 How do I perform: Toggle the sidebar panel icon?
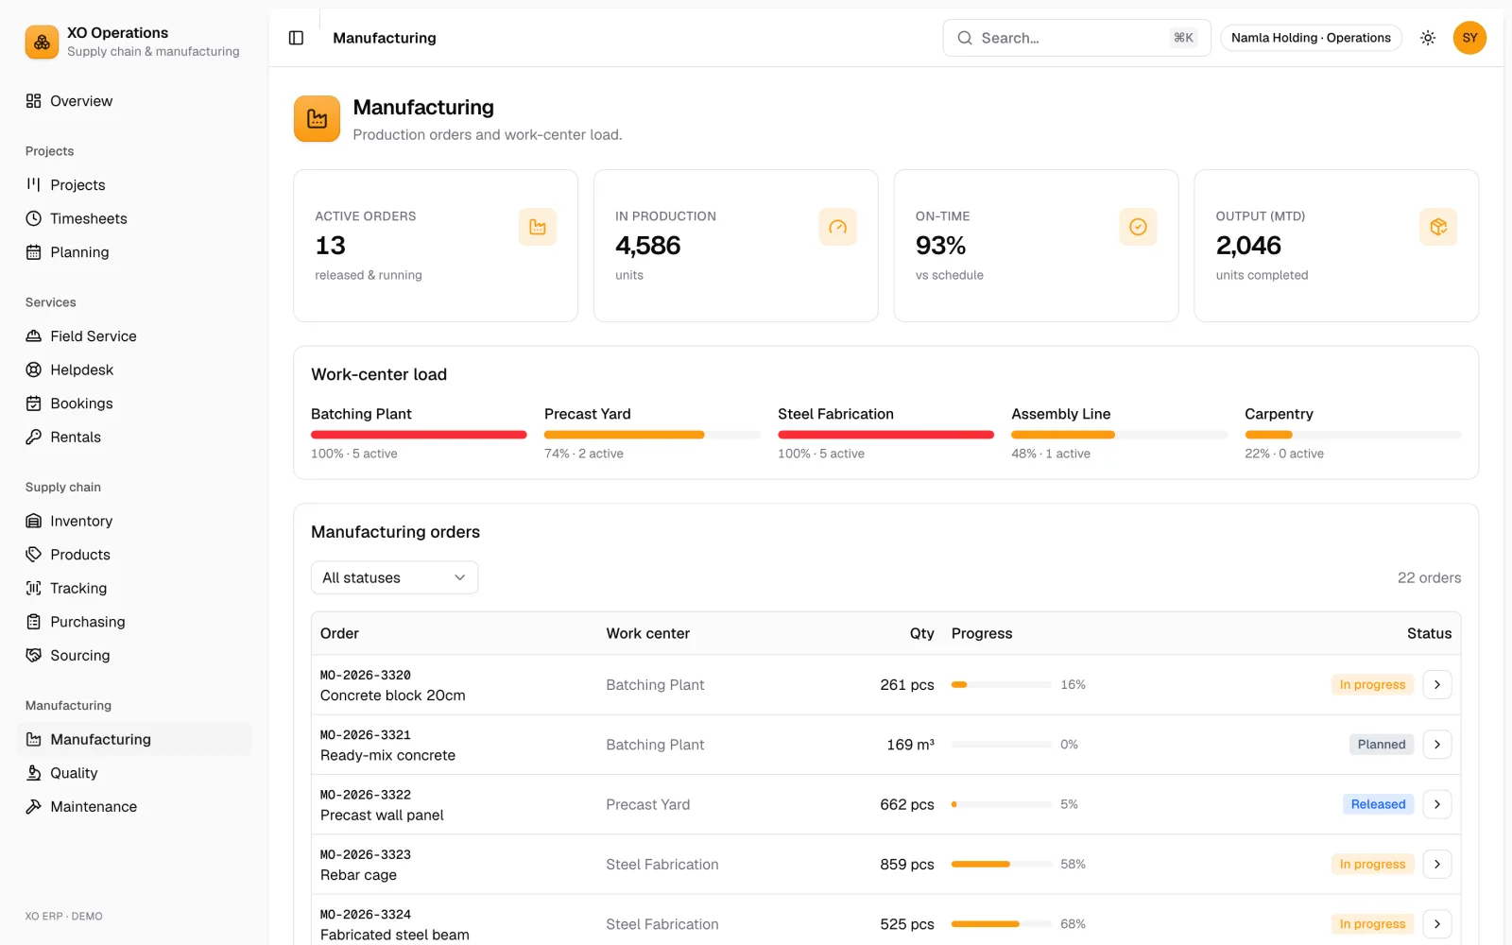point(296,38)
